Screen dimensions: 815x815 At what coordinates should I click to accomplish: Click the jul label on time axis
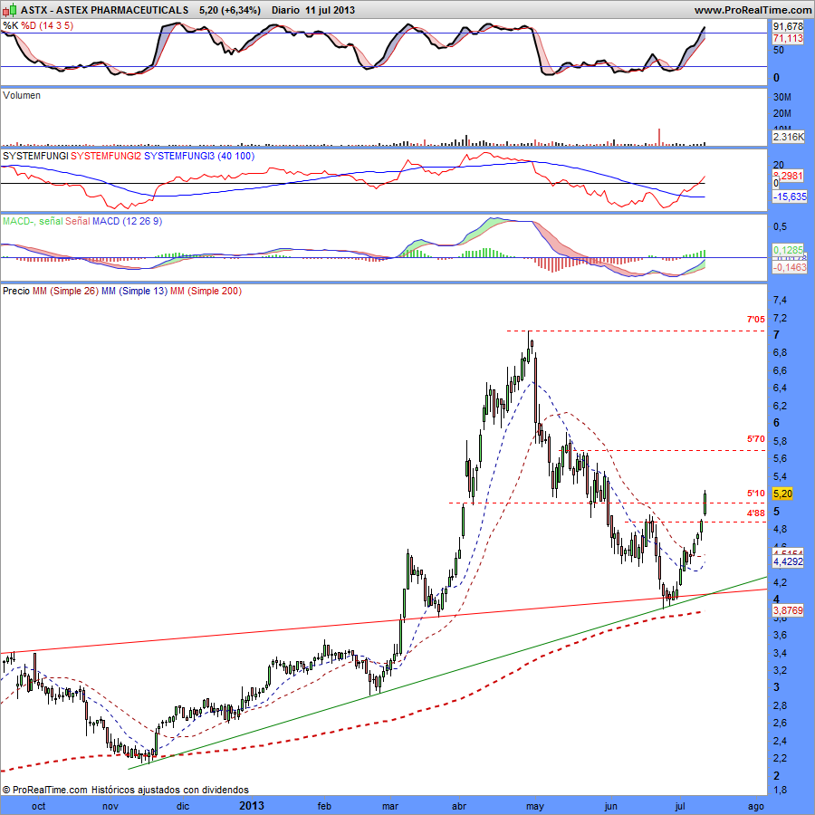coord(679,807)
